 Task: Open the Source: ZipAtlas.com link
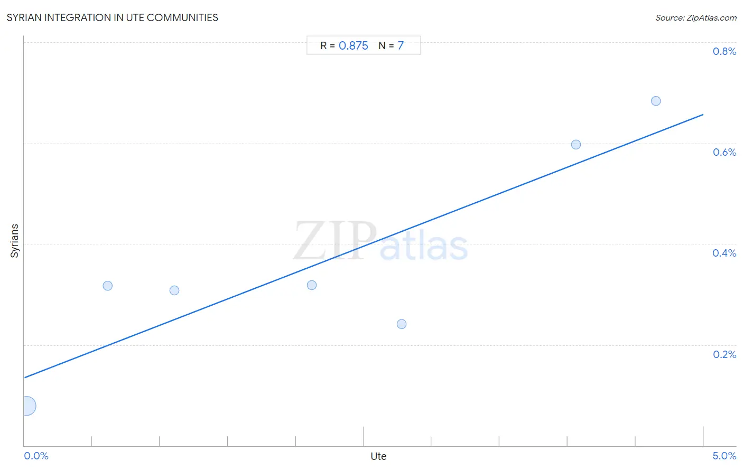pyautogui.click(x=696, y=18)
